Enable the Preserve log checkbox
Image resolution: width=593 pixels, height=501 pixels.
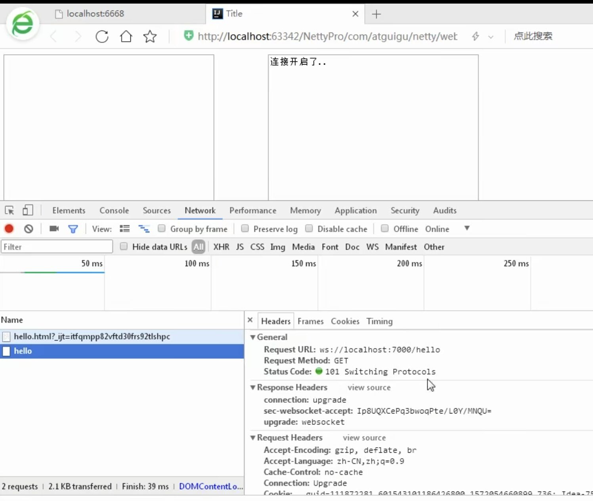click(245, 229)
